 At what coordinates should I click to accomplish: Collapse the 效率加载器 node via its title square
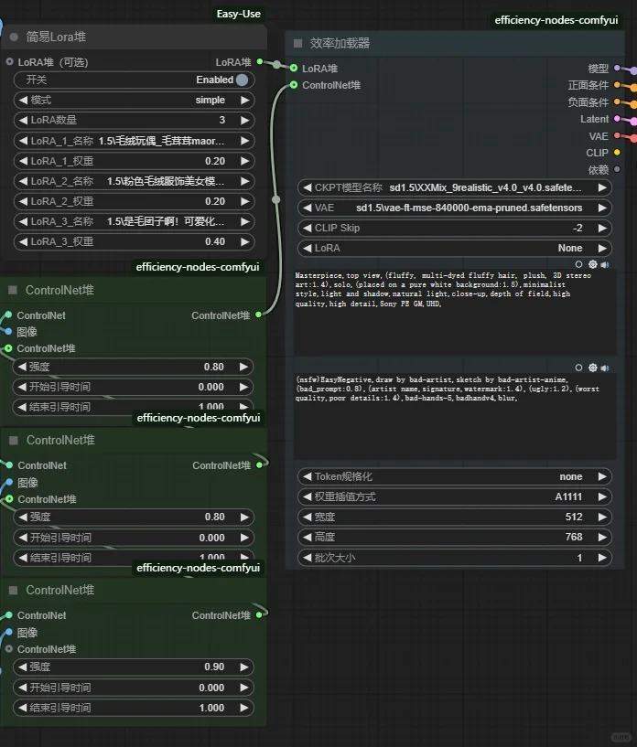[298, 43]
